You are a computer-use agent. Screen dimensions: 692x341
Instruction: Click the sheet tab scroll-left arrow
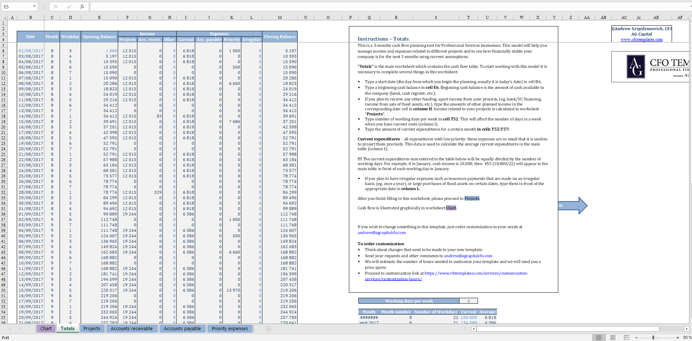(x=10, y=329)
